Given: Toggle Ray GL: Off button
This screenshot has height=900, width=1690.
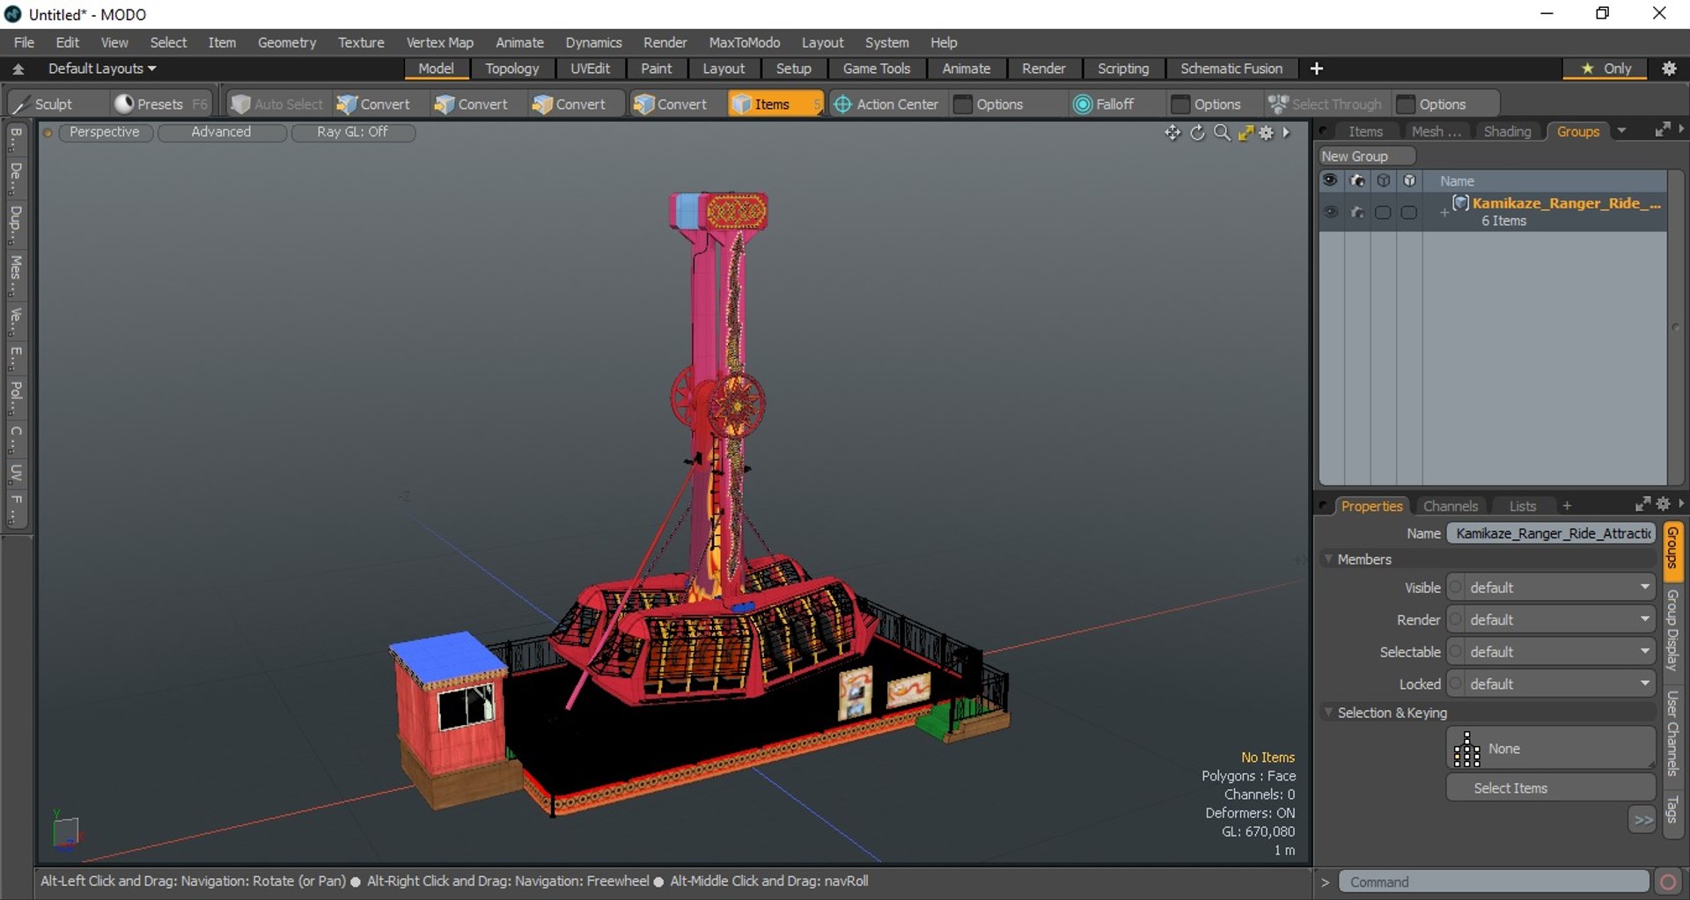Looking at the screenshot, I should coord(353,132).
